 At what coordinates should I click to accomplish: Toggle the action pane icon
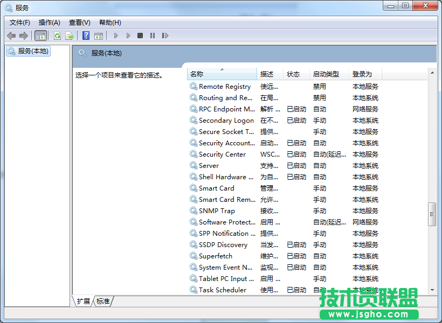(x=99, y=36)
